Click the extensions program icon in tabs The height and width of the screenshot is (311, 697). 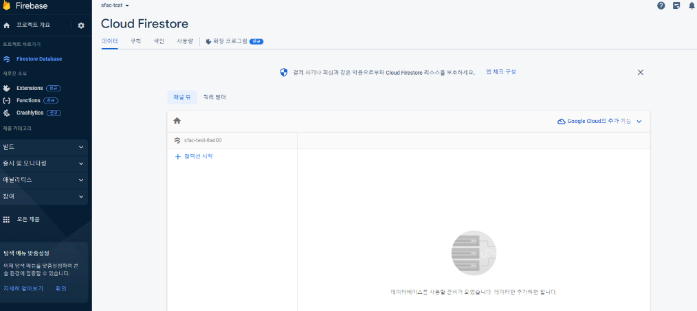click(208, 41)
